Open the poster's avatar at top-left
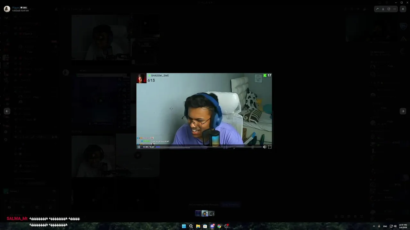 (7, 9)
